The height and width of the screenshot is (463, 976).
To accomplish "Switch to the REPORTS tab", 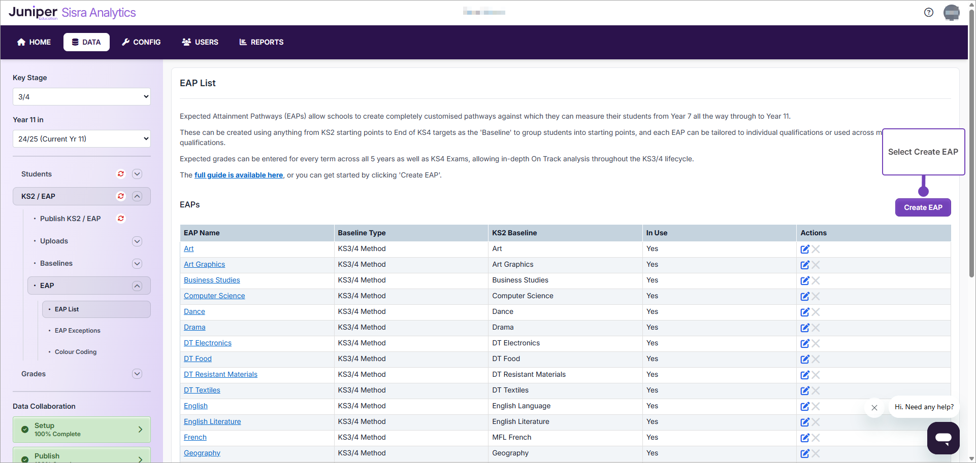I will tap(262, 42).
